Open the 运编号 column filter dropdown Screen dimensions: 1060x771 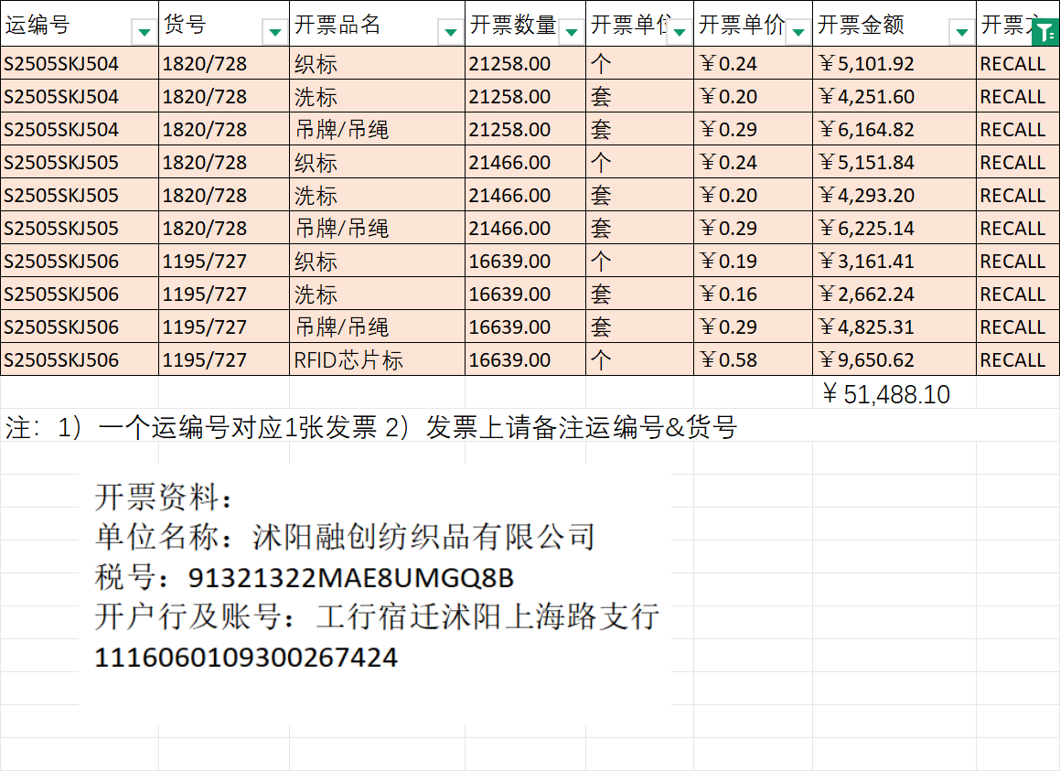pos(144,32)
